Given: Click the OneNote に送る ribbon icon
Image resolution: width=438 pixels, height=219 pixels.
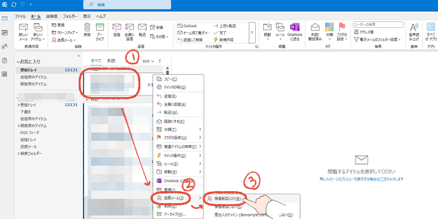Looking at the screenshot, I should point(295,31).
